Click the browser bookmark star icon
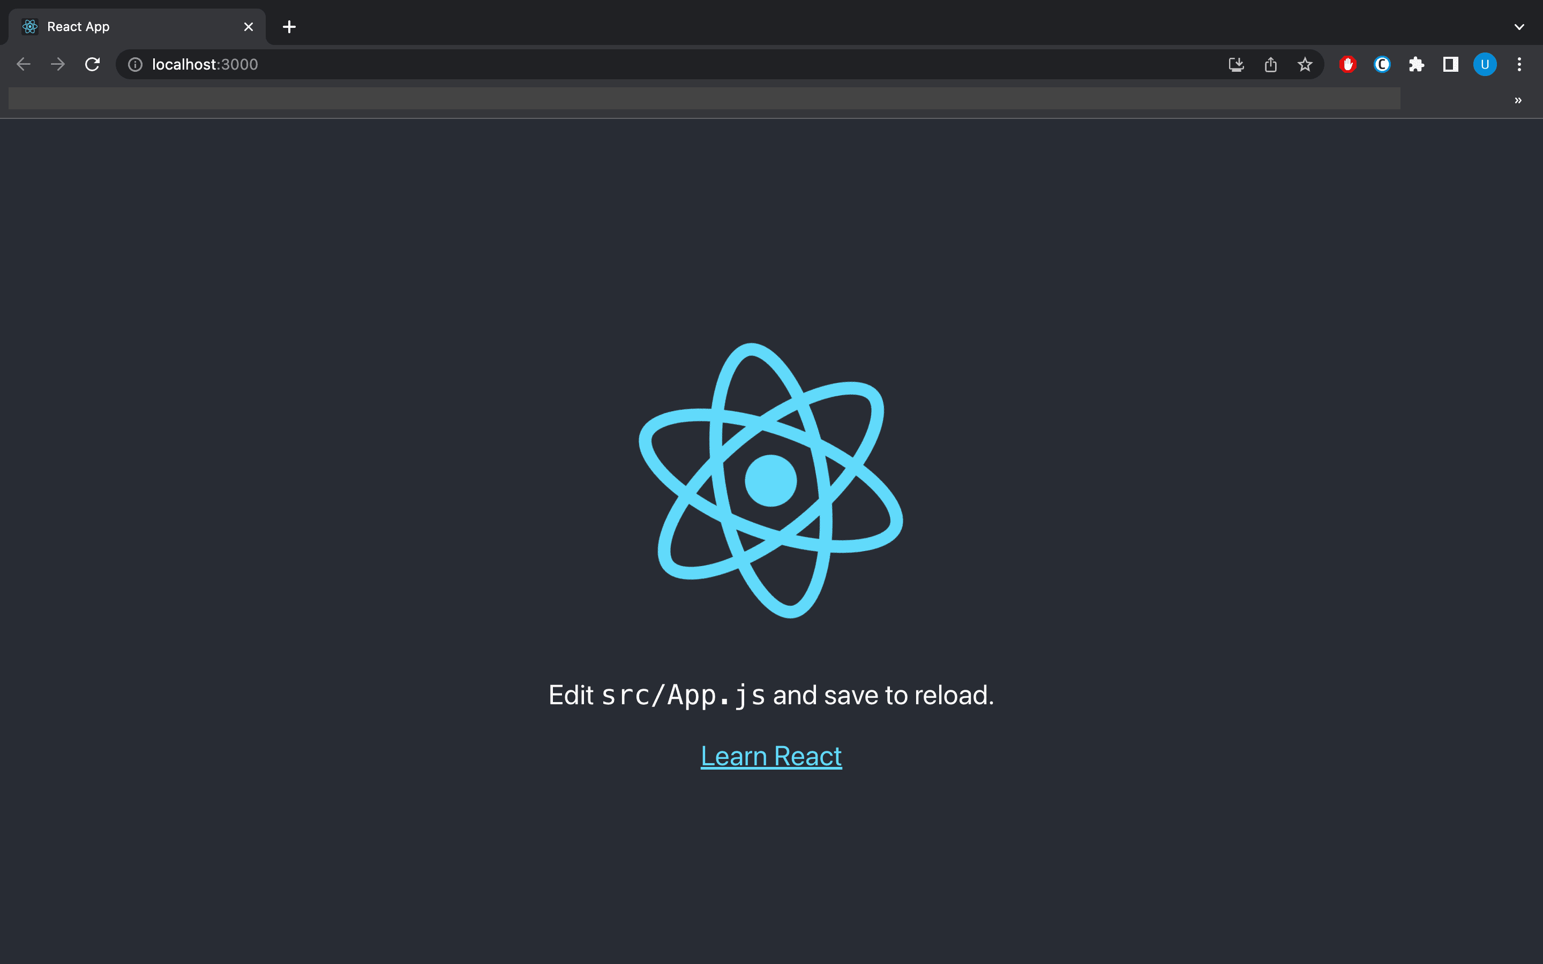This screenshot has width=1543, height=964. click(1305, 64)
